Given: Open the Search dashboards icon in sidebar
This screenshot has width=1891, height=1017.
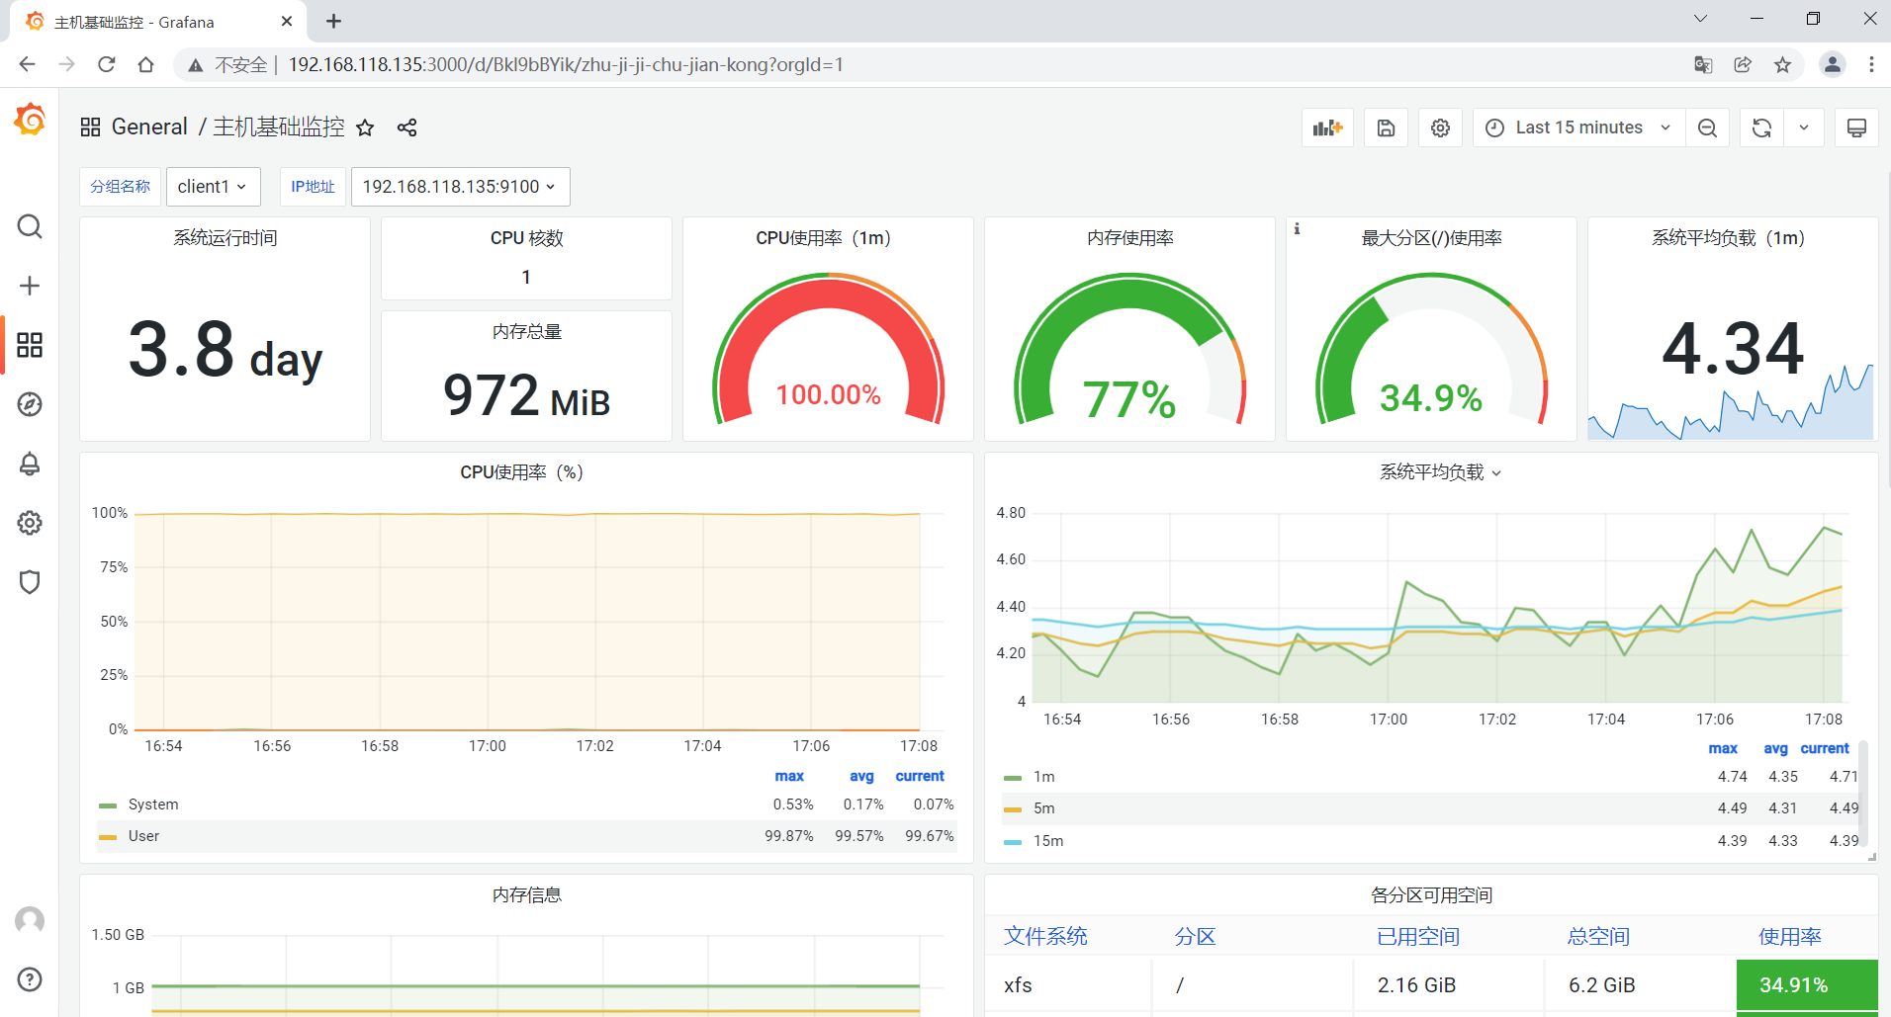Looking at the screenshot, I should click(x=30, y=226).
